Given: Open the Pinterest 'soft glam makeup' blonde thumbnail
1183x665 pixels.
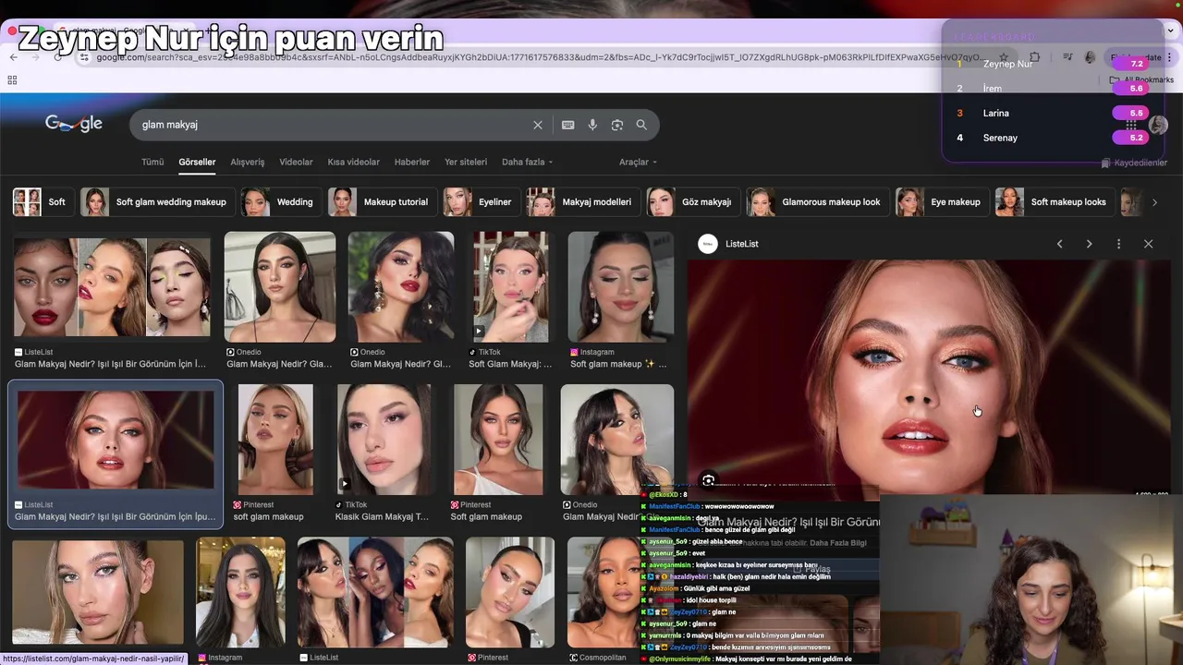Looking at the screenshot, I should click(x=275, y=440).
